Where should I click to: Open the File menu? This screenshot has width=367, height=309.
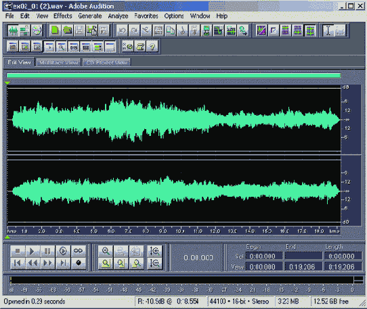click(9, 16)
